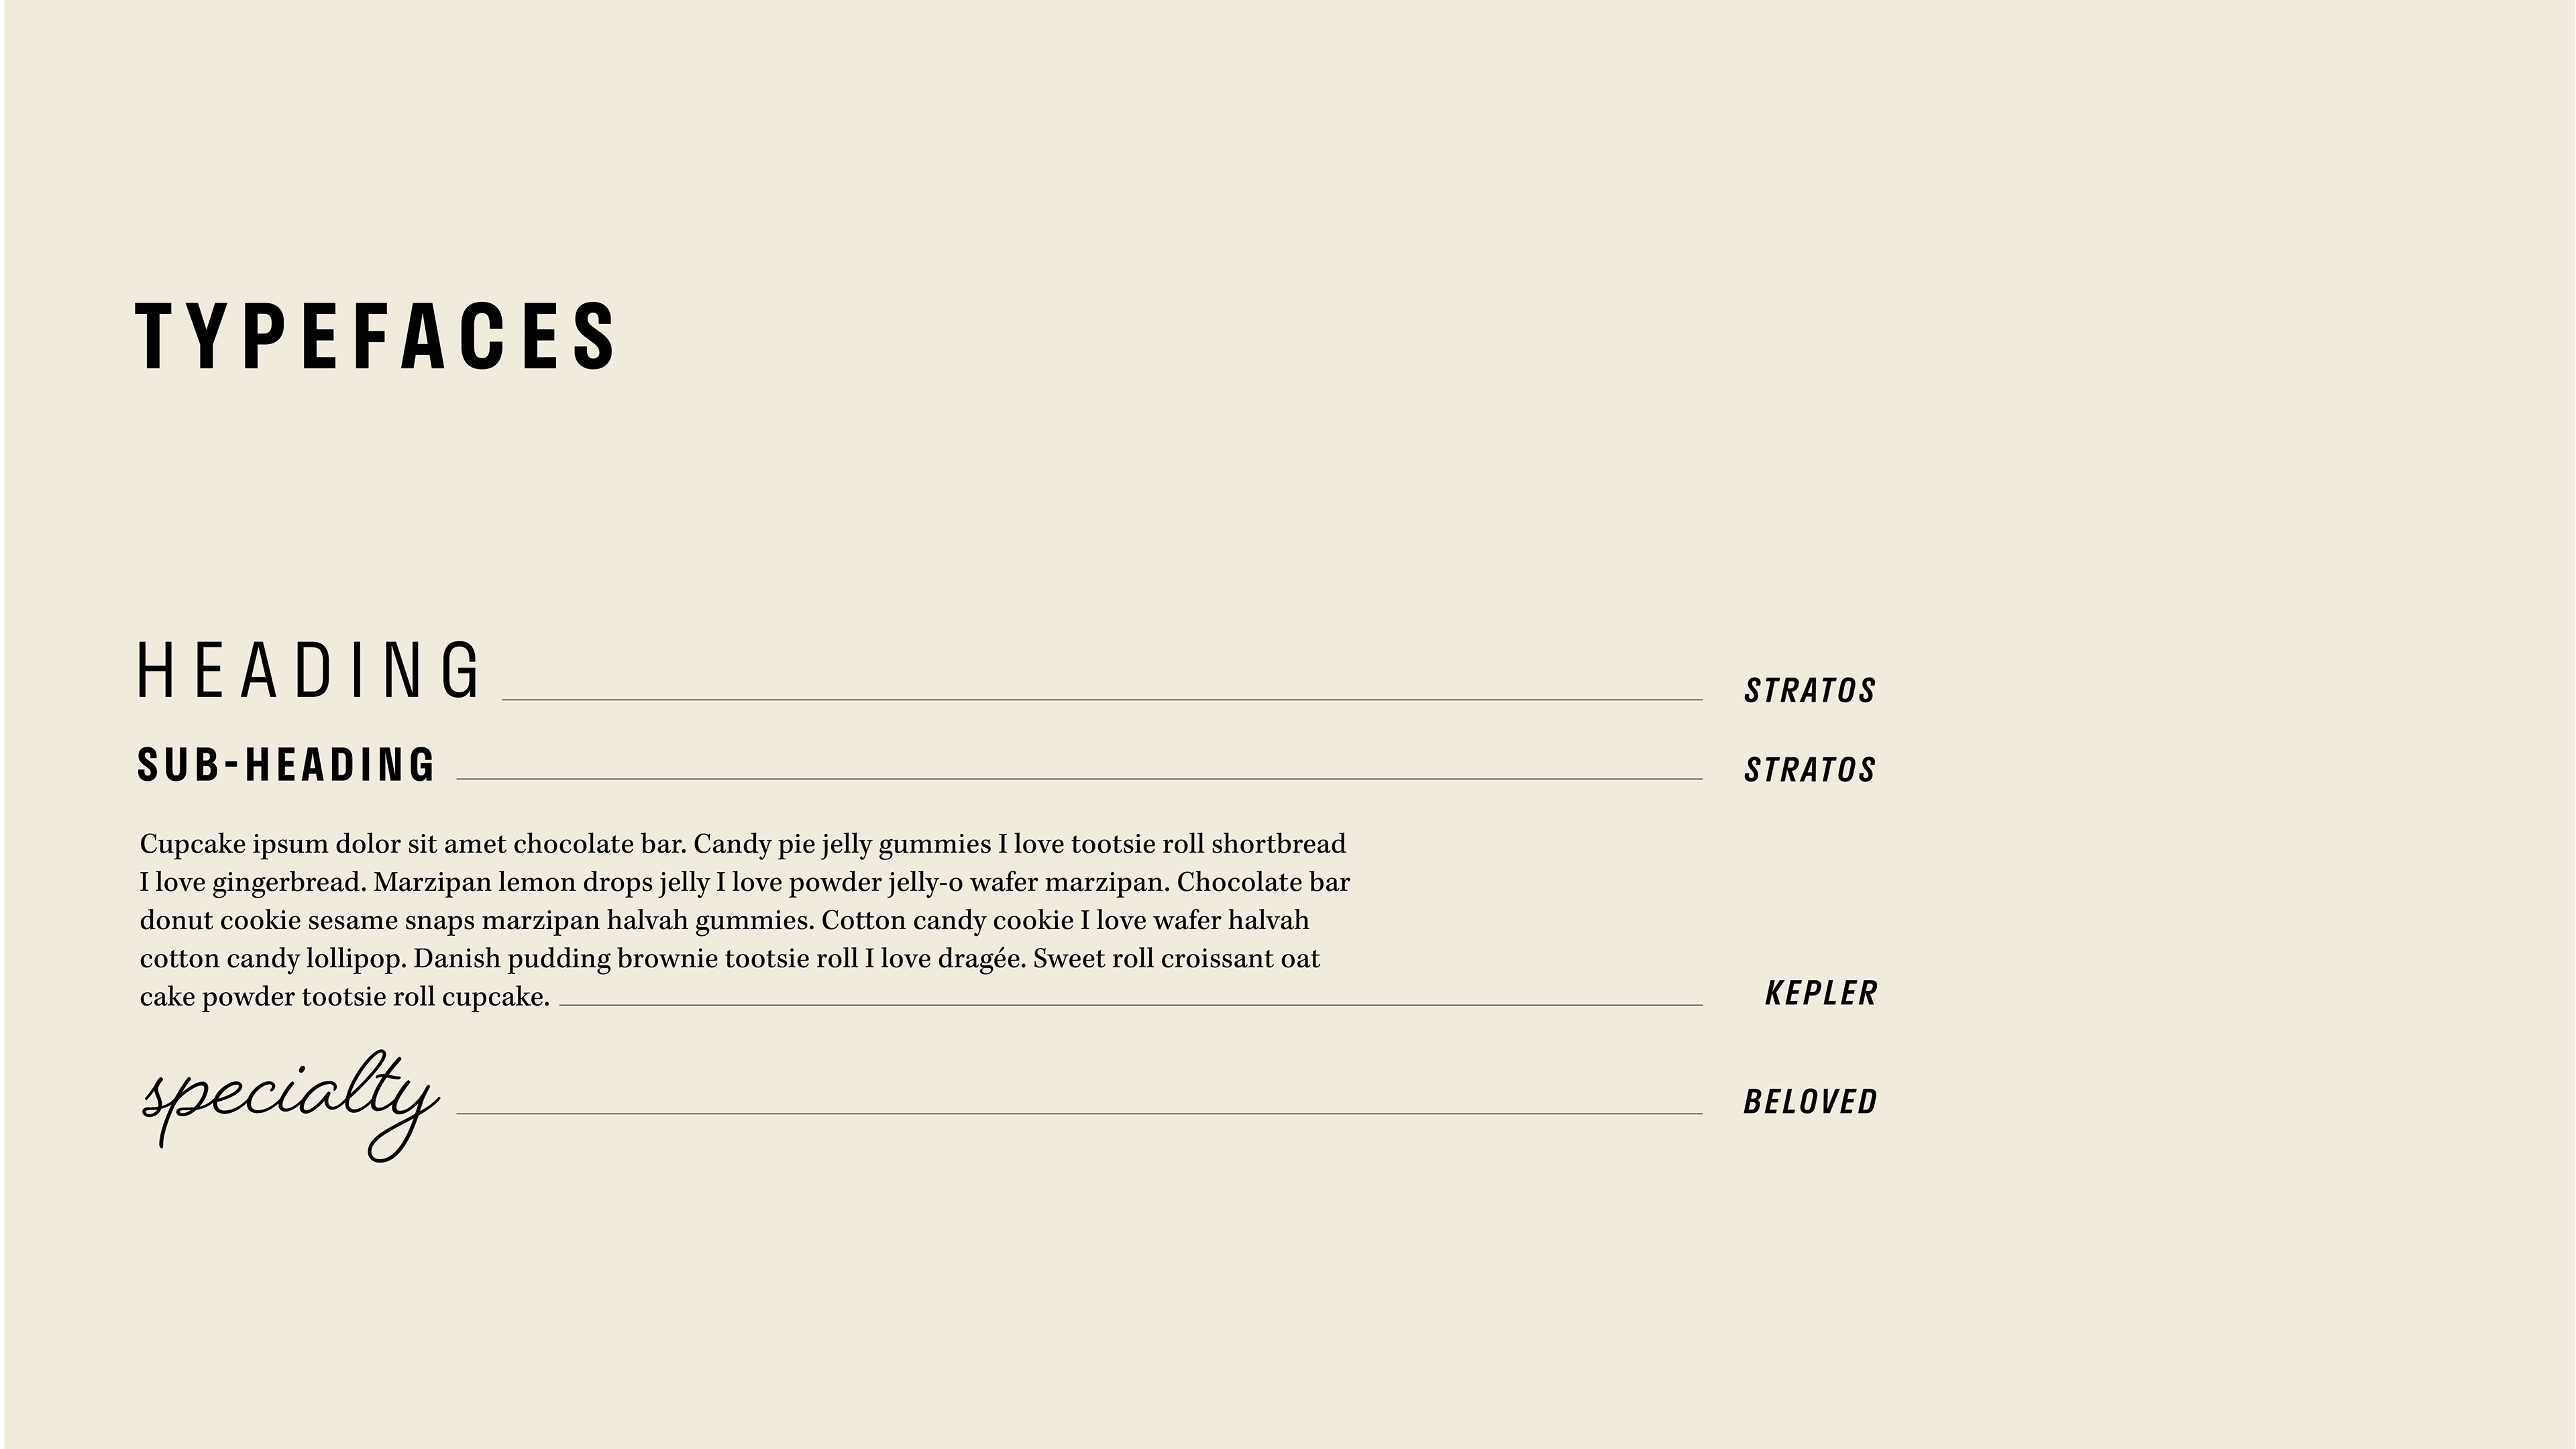Image resolution: width=2576 pixels, height=1449 pixels.
Task: Click the word "shortbread" in the first line
Action: 1279,844
